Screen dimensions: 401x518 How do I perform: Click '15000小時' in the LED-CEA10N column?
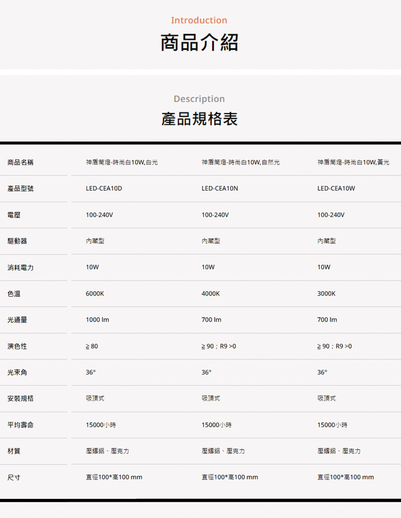217,425
